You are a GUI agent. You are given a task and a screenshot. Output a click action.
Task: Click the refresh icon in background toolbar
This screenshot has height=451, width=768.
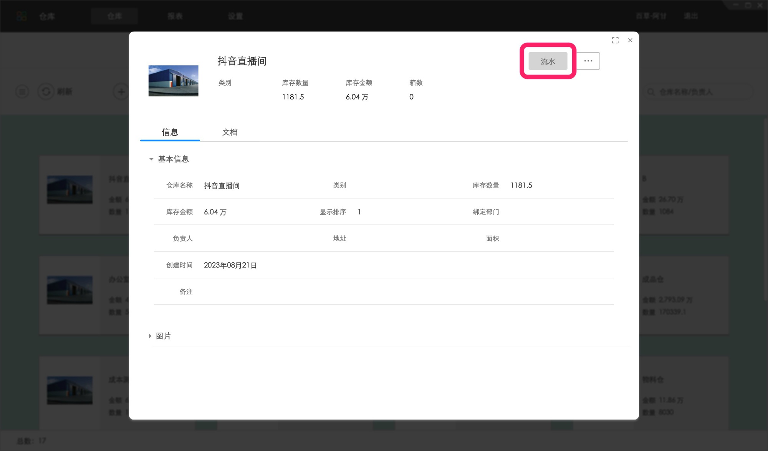pos(46,91)
